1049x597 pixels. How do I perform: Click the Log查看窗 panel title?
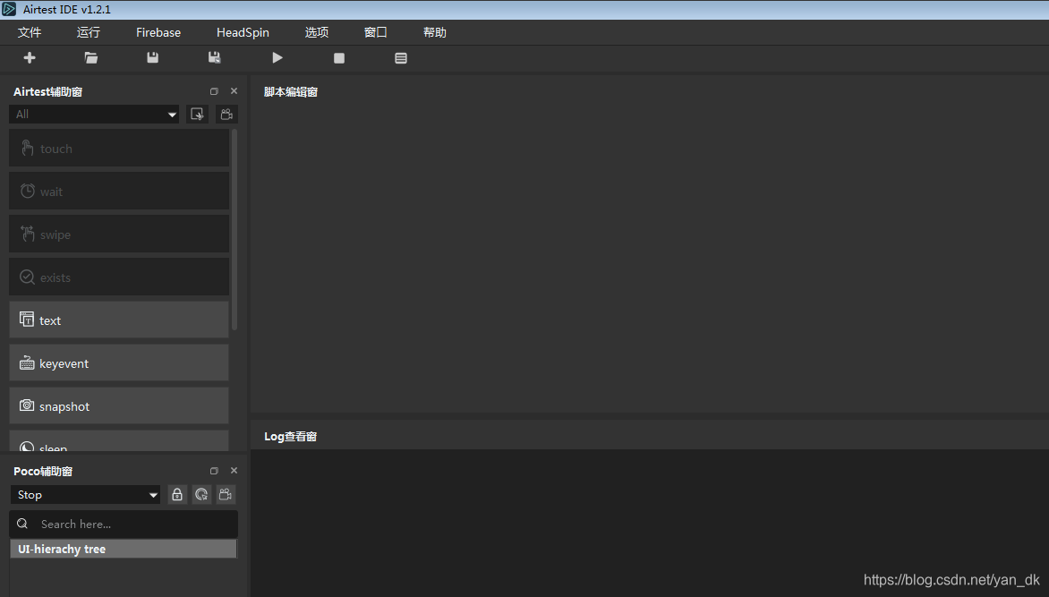(x=290, y=437)
